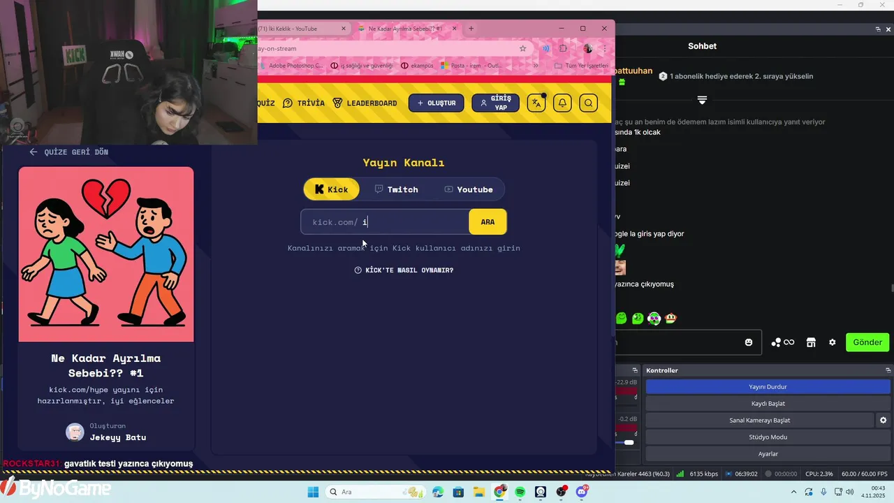This screenshot has width=894, height=503.
Task: Open the Windows Start menu
Action: pos(313,492)
